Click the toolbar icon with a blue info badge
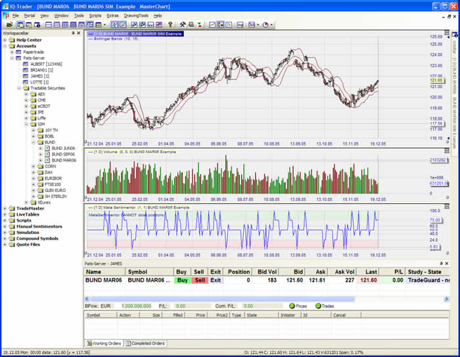460x357 pixels. 37,25
